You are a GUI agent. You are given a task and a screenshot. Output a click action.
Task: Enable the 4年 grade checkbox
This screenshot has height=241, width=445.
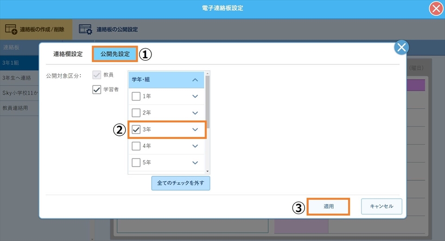tap(136, 146)
